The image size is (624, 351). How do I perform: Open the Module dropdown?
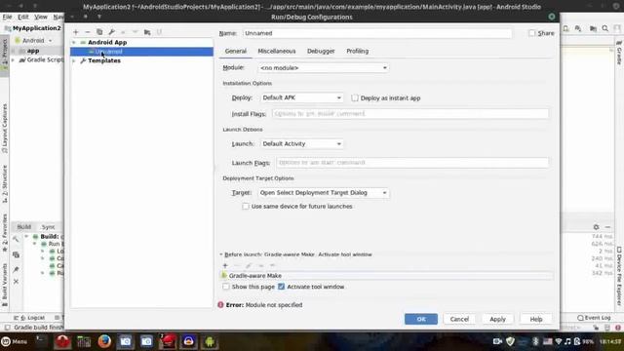pos(323,68)
